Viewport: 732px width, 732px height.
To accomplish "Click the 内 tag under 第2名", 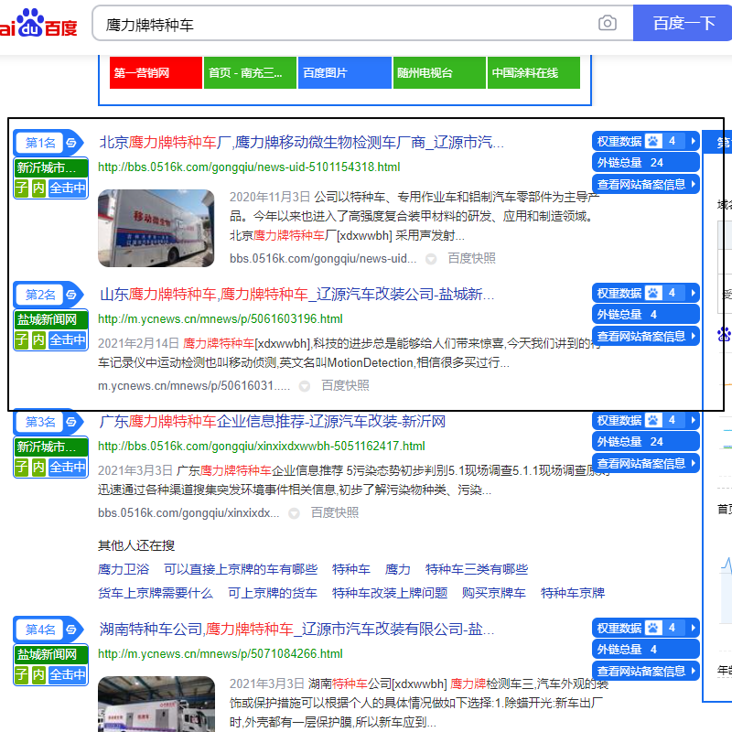I will 38,339.
